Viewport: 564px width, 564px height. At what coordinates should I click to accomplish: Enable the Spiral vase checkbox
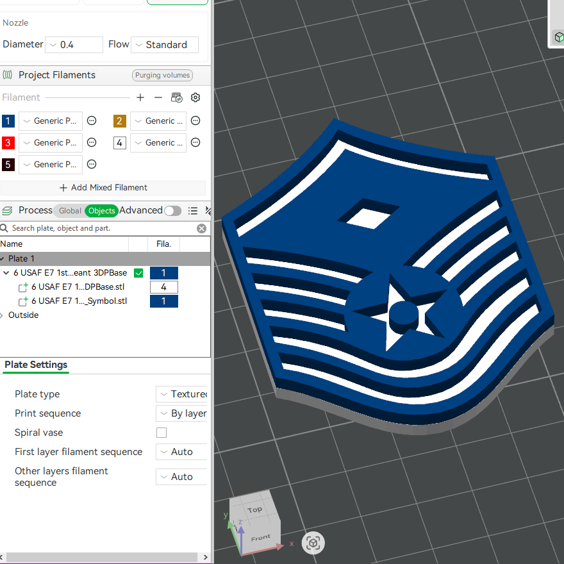[162, 433]
